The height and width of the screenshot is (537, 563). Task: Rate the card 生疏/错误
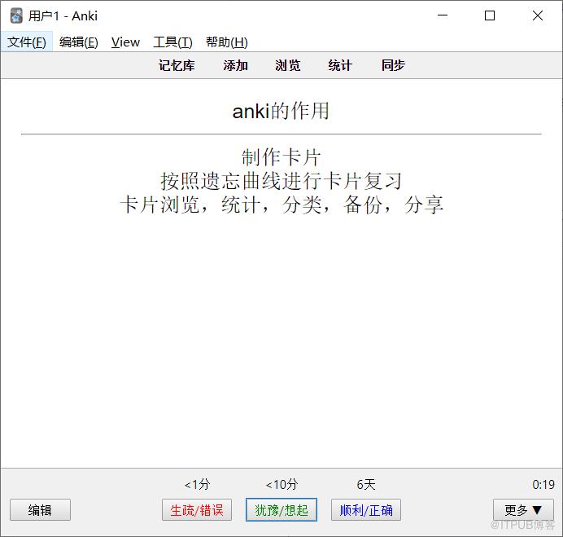point(197,509)
